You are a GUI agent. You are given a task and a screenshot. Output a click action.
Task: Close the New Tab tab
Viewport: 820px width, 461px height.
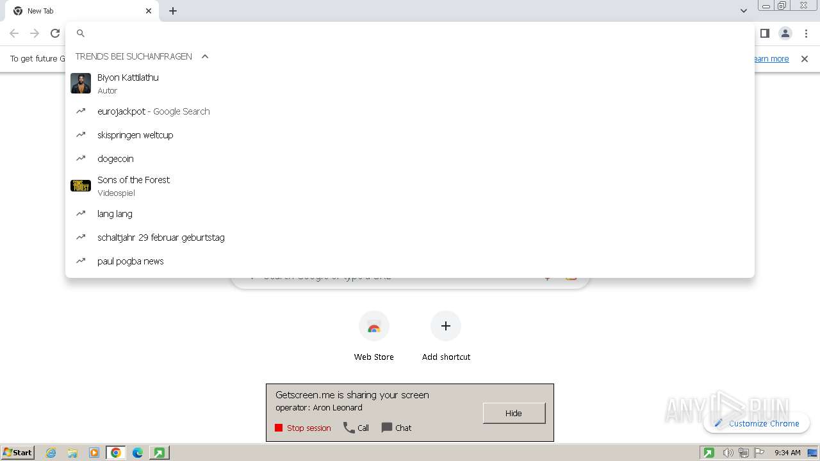(x=149, y=11)
